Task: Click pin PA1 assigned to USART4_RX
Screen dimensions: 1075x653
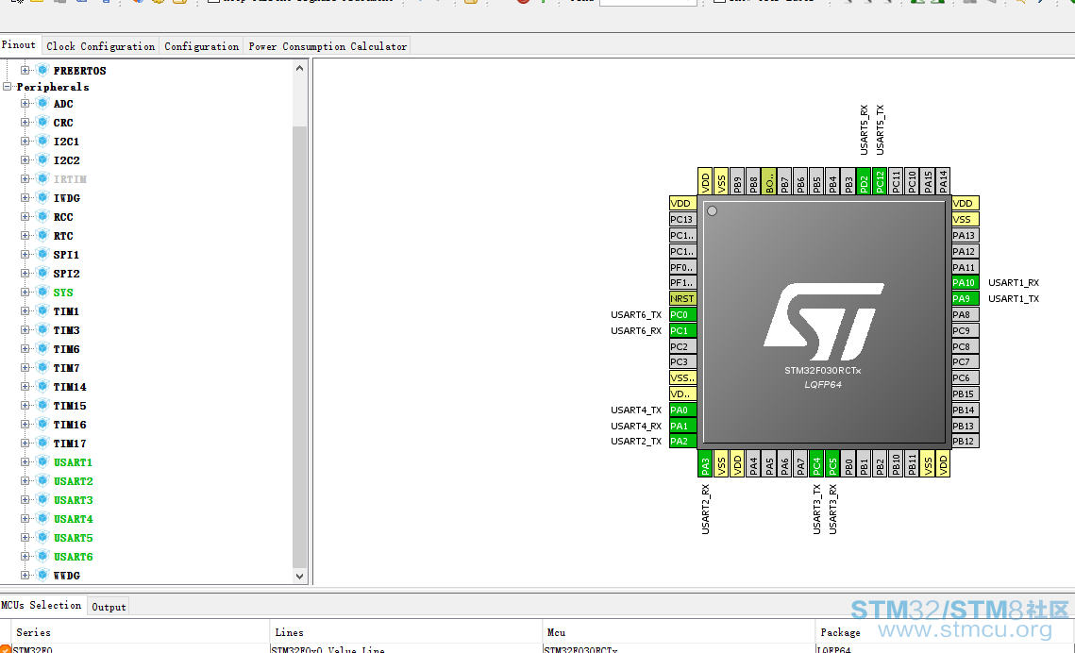Action: click(x=682, y=426)
